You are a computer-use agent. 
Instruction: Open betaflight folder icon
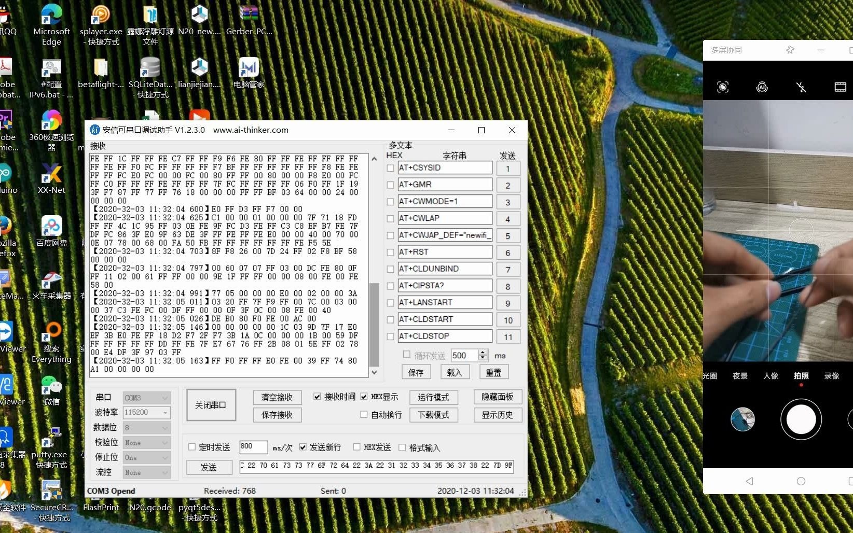(101, 73)
